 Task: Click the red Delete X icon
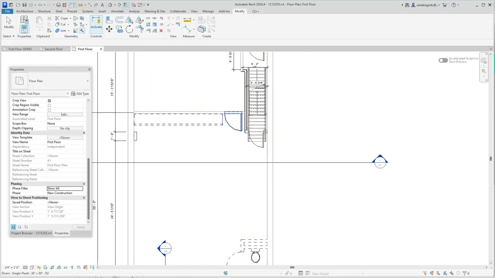(161, 31)
